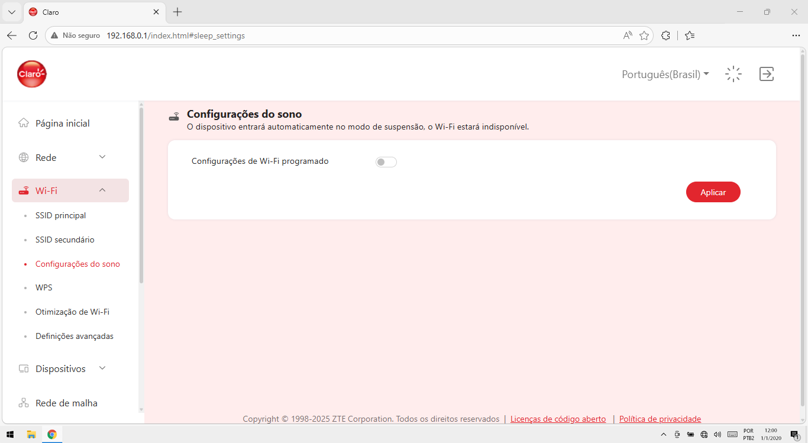The width and height of the screenshot is (808, 443).
Task: Click the read aloud icon in address bar
Action: point(628,35)
